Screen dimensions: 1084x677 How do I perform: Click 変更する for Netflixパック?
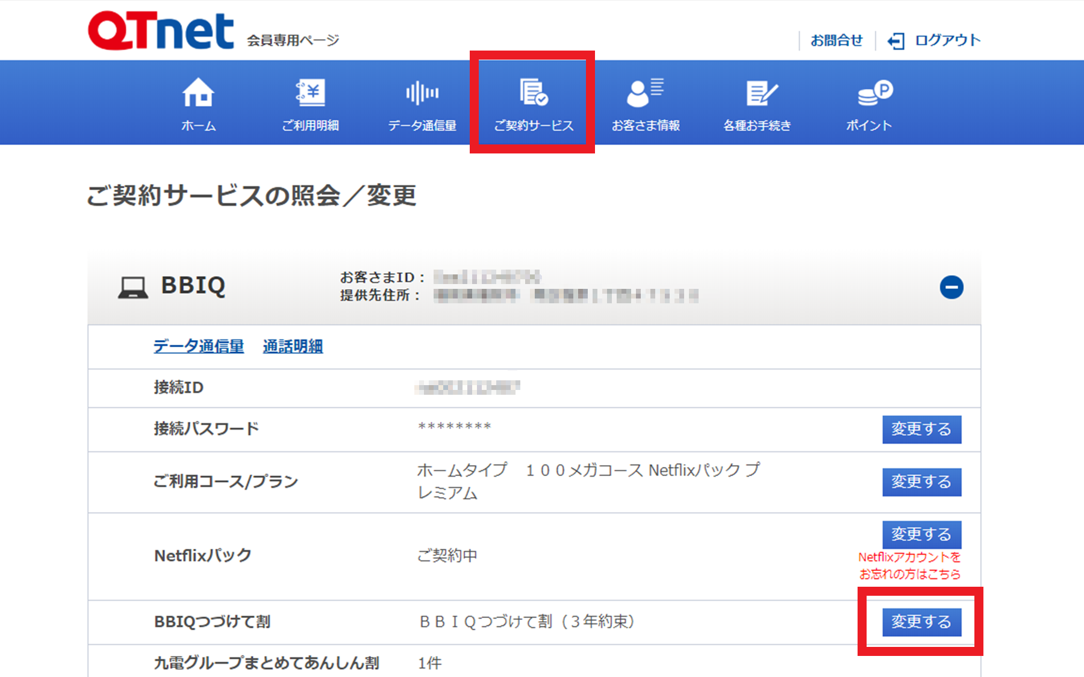pyautogui.click(x=921, y=534)
